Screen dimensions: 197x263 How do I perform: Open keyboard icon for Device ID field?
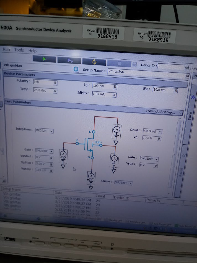point(186,68)
